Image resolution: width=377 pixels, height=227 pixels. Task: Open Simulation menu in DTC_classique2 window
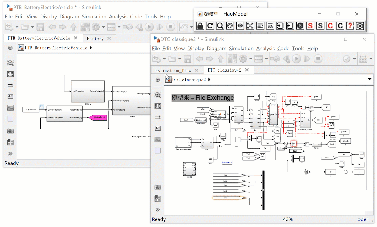pos(241,49)
